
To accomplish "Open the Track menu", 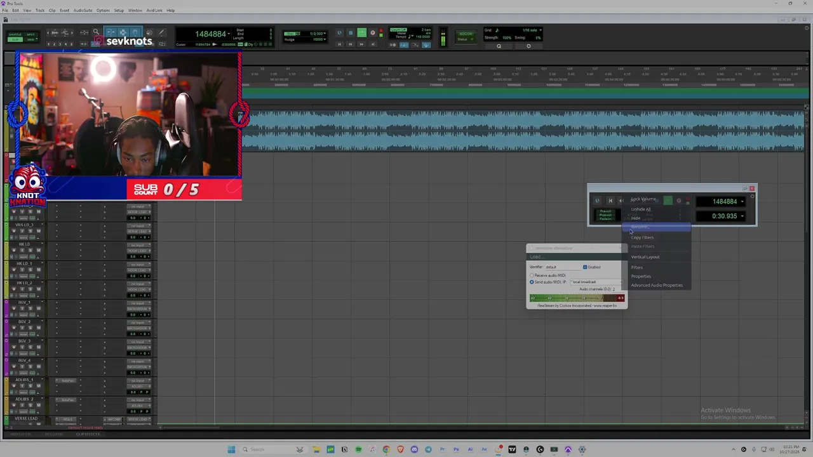I will point(40,10).
